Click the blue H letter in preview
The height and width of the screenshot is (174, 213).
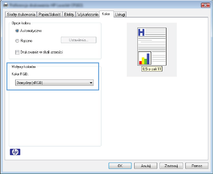pyautogui.click(x=142, y=32)
